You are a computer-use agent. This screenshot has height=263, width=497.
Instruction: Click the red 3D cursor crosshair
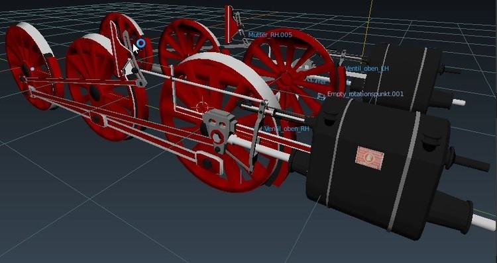coord(203,107)
